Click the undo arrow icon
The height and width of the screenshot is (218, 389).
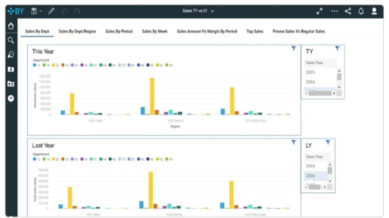pyautogui.click(x=64, y=11)
